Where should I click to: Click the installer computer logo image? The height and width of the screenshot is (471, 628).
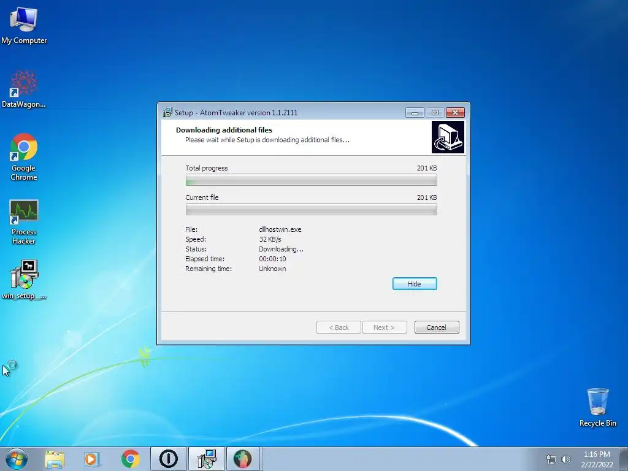(x=448, y=137)
